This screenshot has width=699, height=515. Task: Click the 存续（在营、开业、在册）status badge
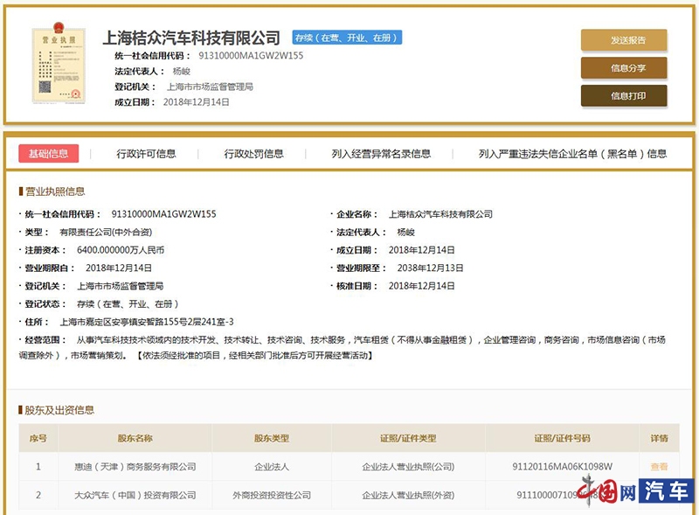(x=347, y=38)
